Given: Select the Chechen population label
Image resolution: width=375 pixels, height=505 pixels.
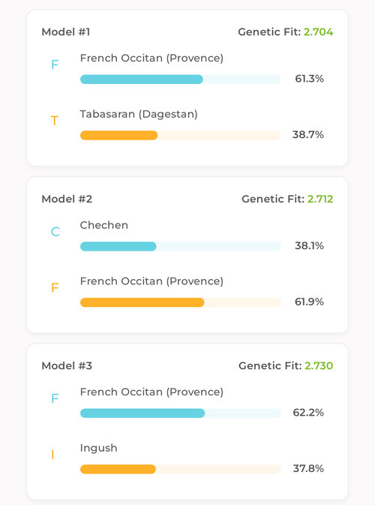Looking at the screenshot, I should (x=104, y=225).
